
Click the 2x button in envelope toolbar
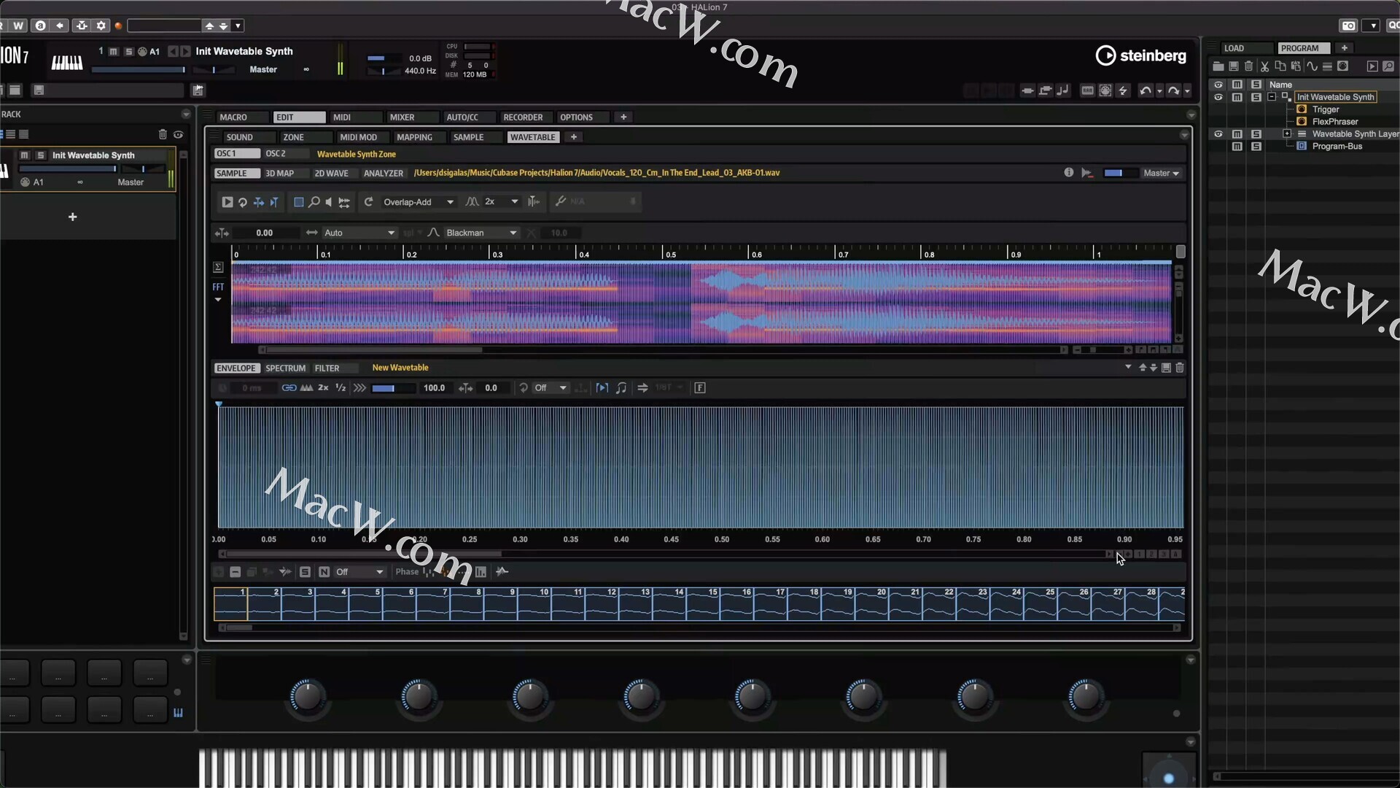coord(323,388)
